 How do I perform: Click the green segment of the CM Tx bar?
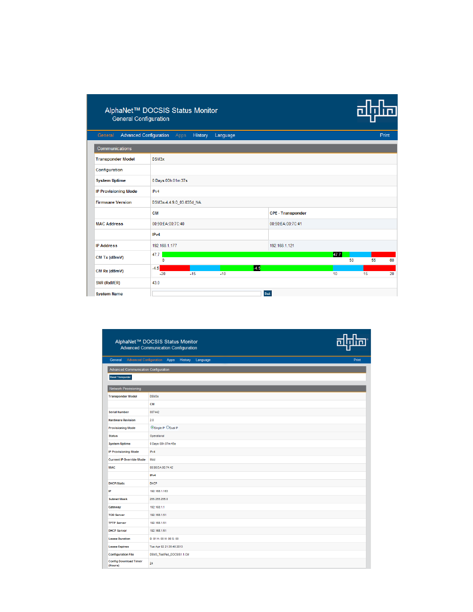tap(247, 254)
